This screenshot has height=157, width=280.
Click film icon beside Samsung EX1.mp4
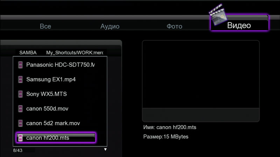pos(20,80)
